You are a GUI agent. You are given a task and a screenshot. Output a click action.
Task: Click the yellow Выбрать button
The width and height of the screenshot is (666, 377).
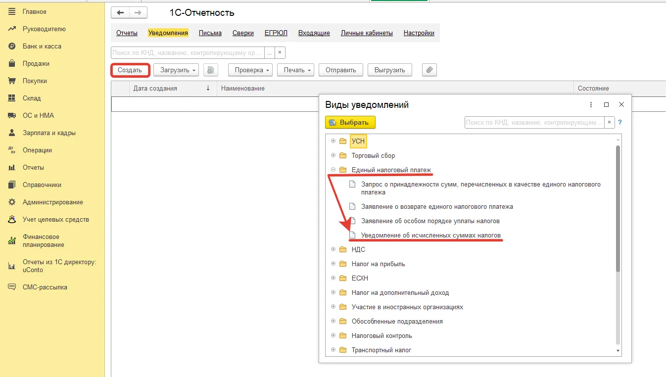350,122
